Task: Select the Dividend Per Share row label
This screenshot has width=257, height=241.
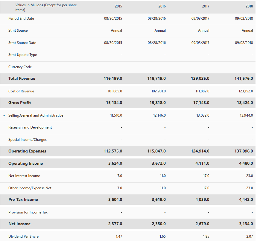Action: point(23,236)
